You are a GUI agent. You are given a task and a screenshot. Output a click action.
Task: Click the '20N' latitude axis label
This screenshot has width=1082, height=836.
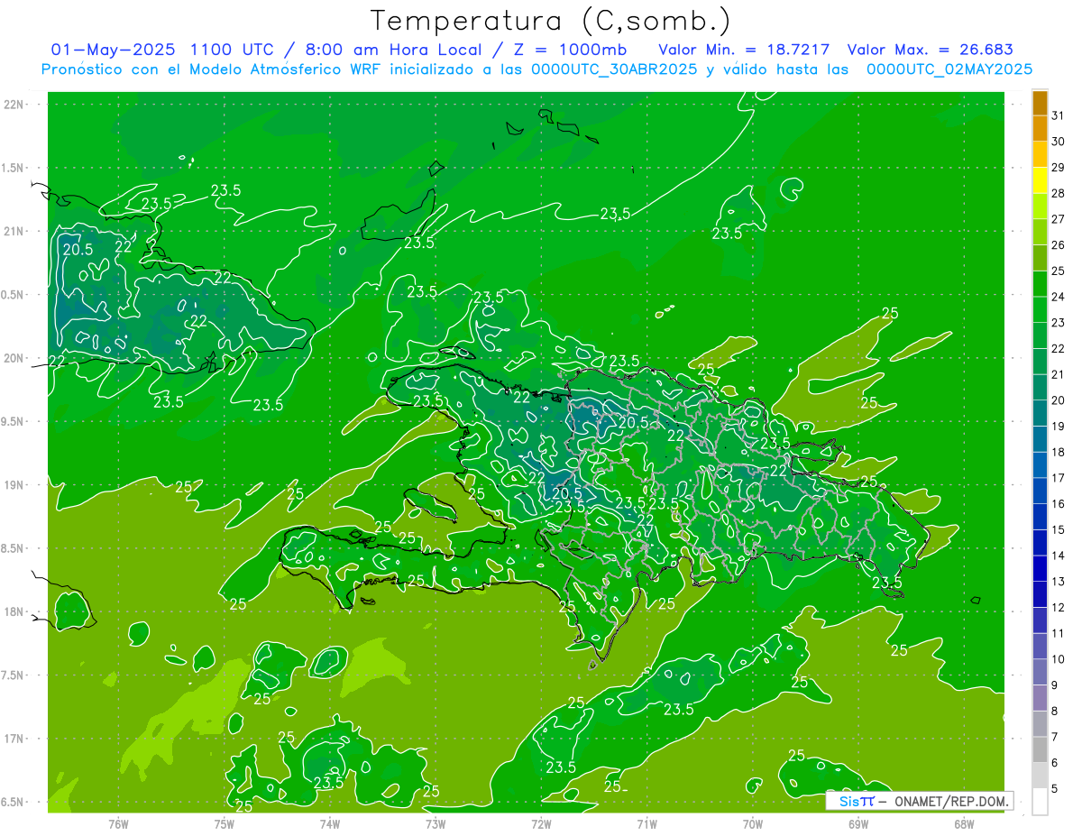(14, 358)
